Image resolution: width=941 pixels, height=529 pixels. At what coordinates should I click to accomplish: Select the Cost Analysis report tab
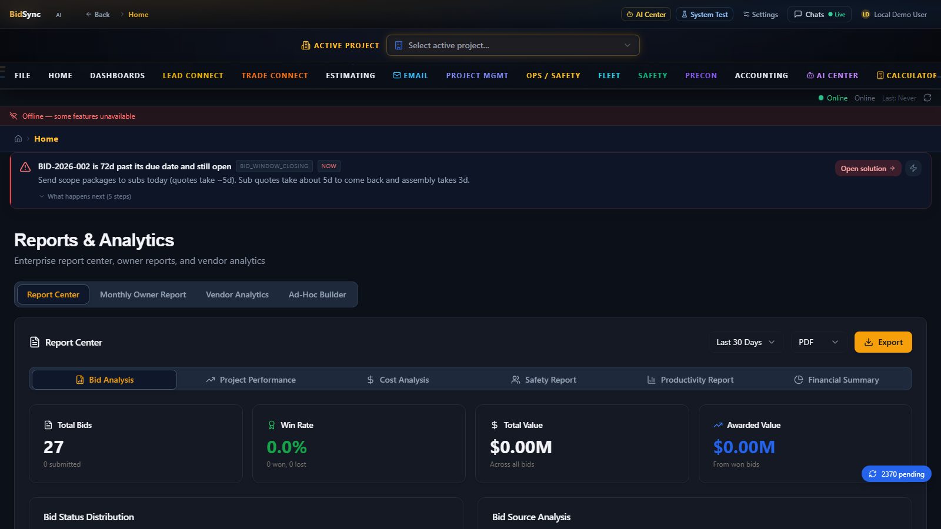398,380
